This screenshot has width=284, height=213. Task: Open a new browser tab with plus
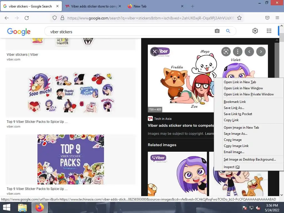tap(192, 6)
